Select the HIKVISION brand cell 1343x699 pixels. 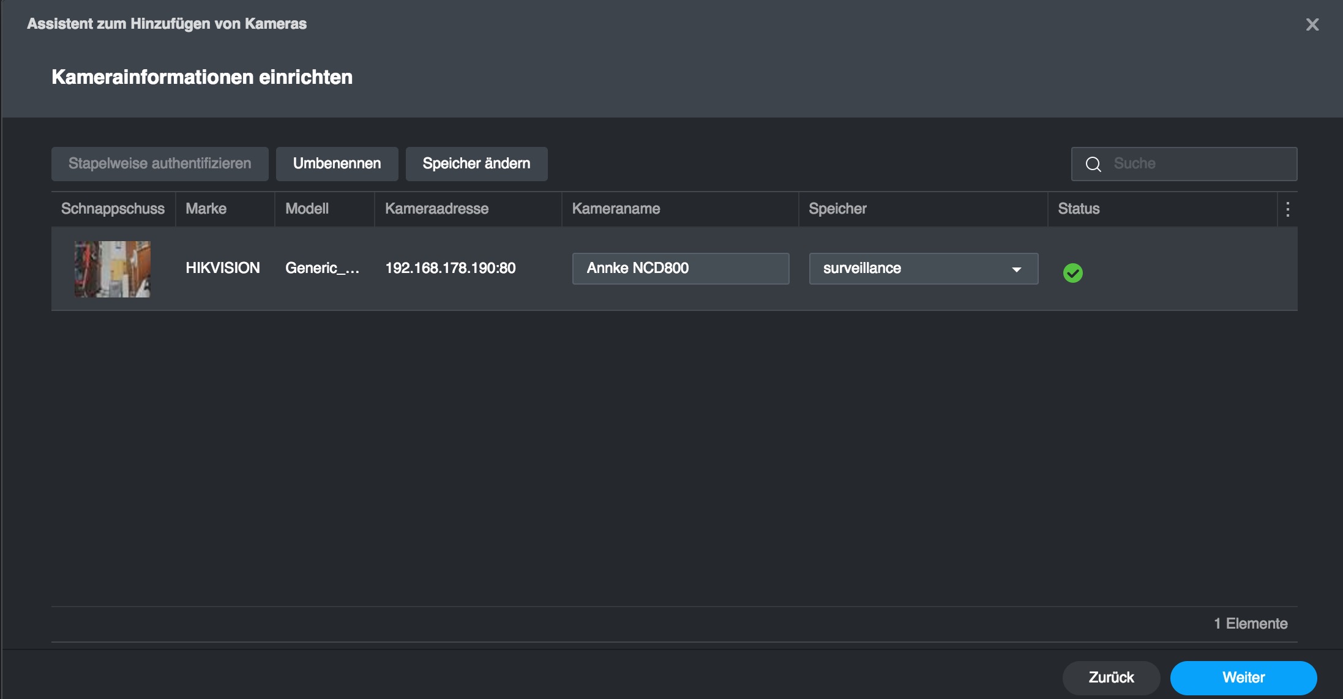(x=223, y=268)
